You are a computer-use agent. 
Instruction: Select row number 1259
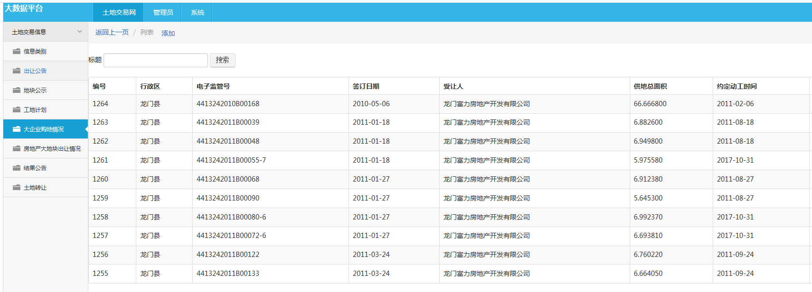coord(100,198)
